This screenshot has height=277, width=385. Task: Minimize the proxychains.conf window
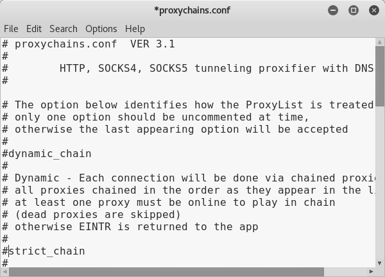coord(333,10)
